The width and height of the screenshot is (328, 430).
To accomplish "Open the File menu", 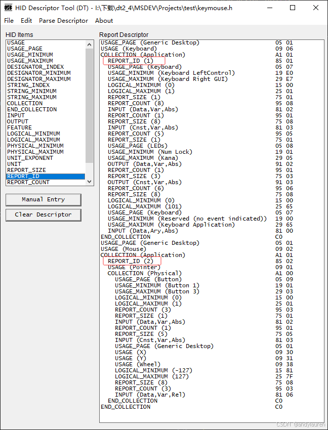I will [x=9, y=21].
